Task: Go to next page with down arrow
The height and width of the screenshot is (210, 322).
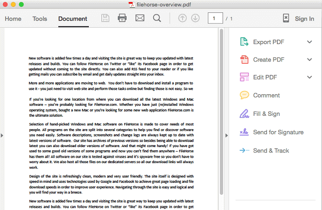Action: [x=195, y=18]
